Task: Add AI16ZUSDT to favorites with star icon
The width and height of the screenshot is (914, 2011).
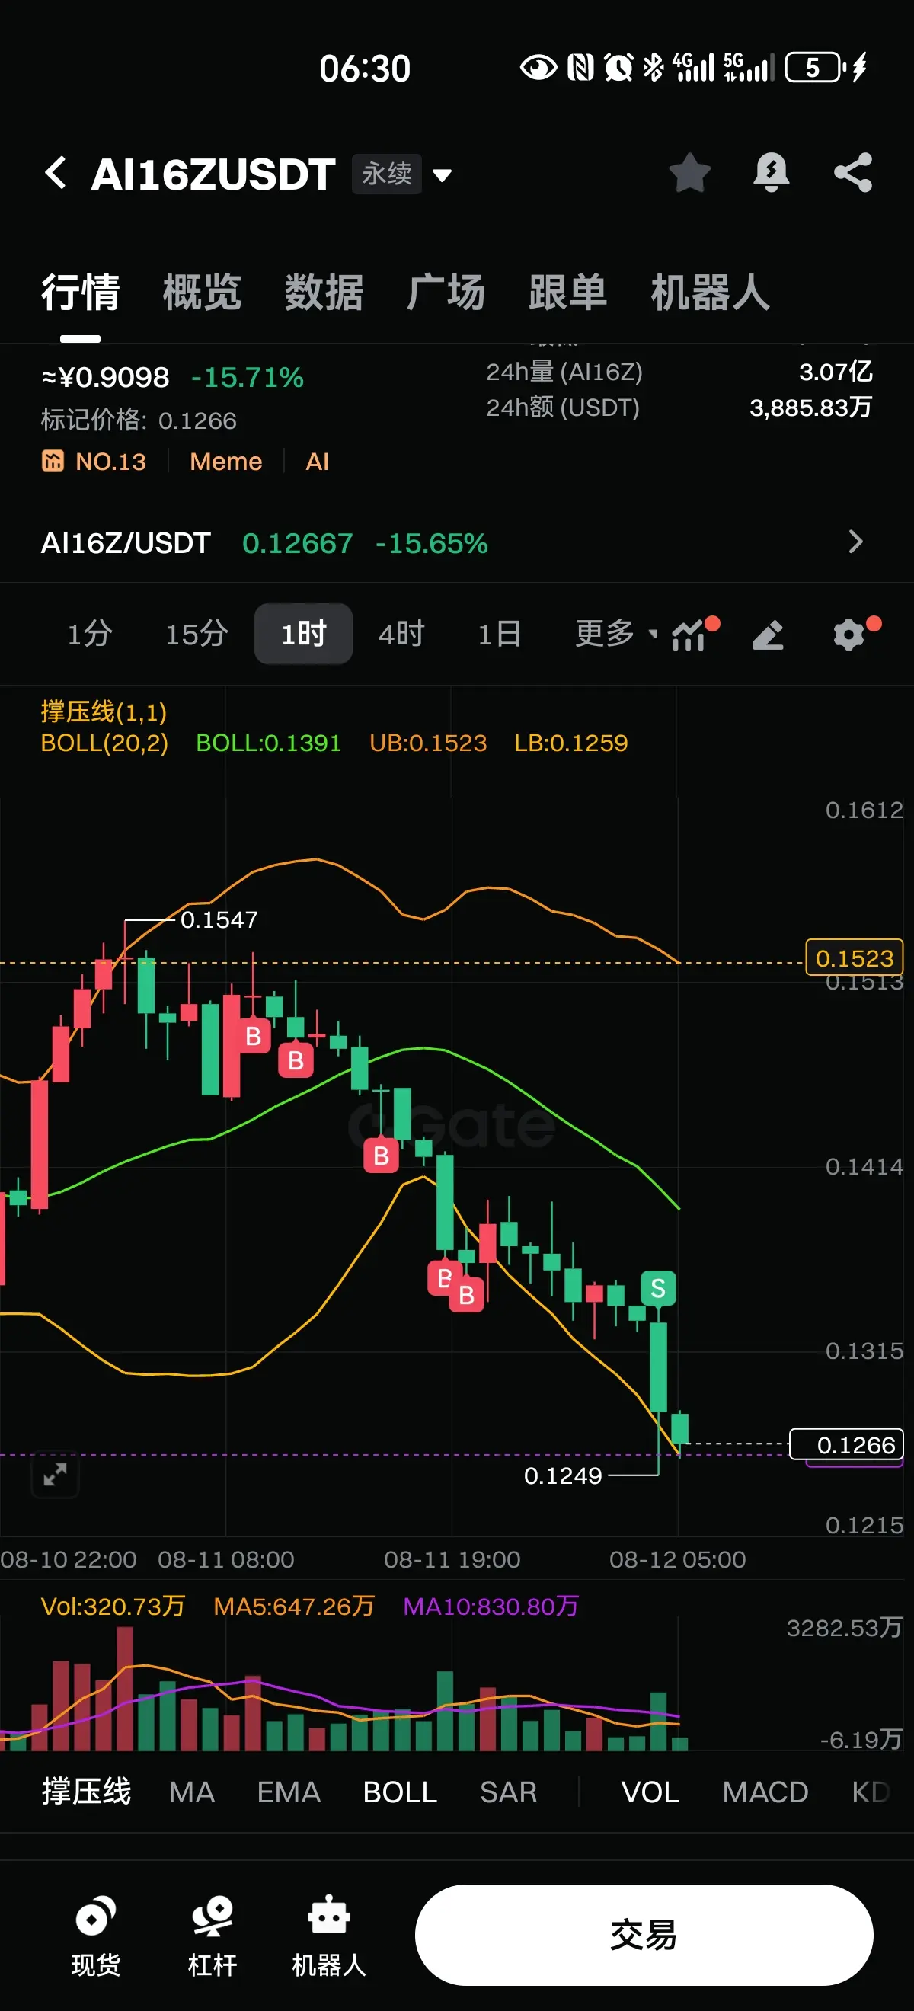Action: 690,172
